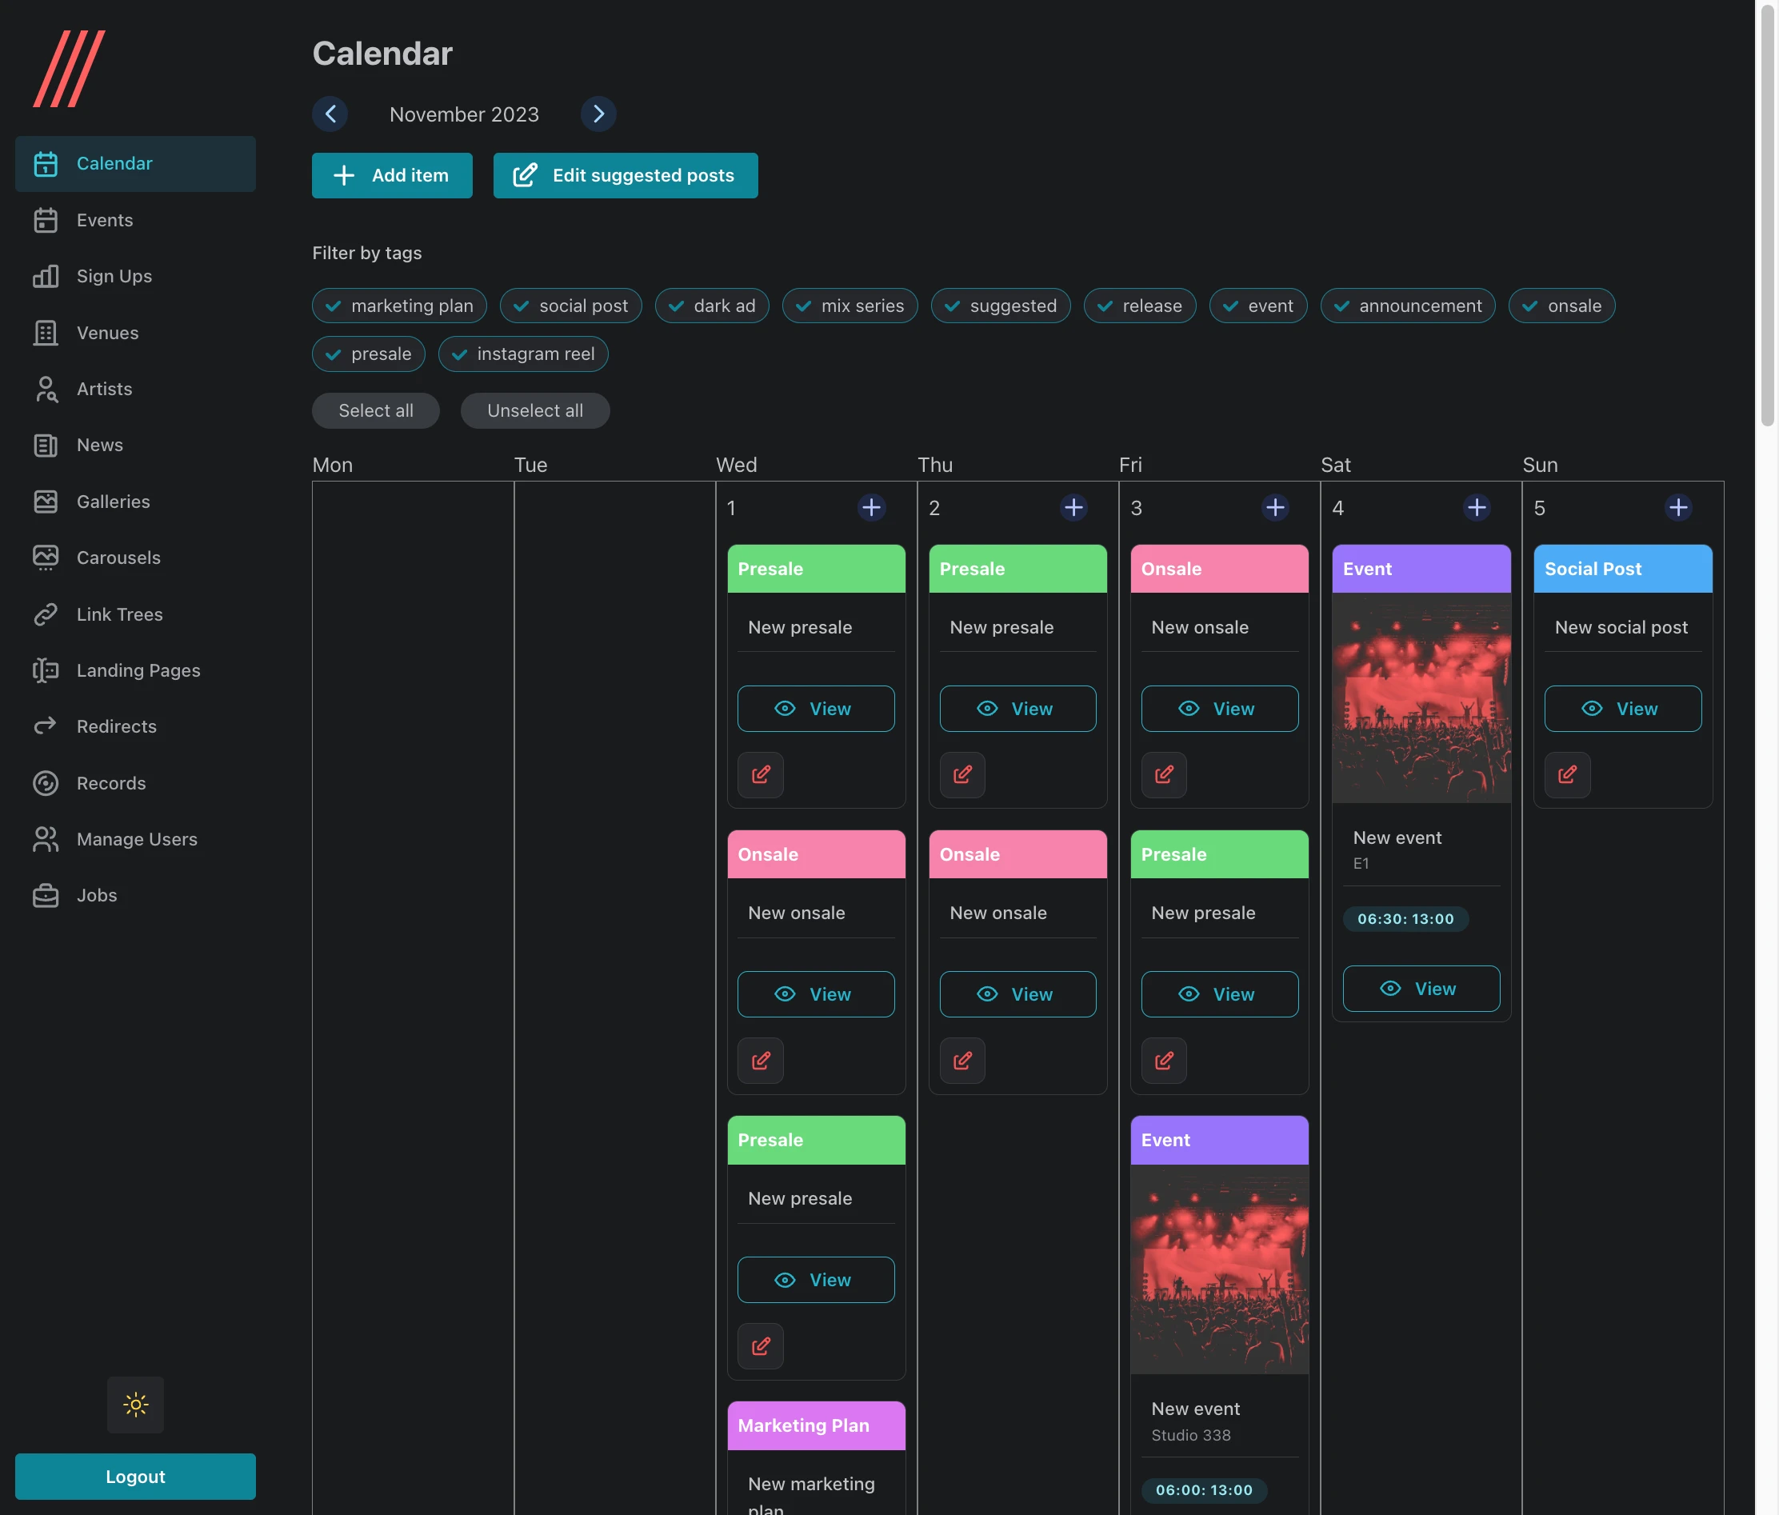Open Redirects section
Viewport: 1779px width, 1515px height.
click(135, 726)
